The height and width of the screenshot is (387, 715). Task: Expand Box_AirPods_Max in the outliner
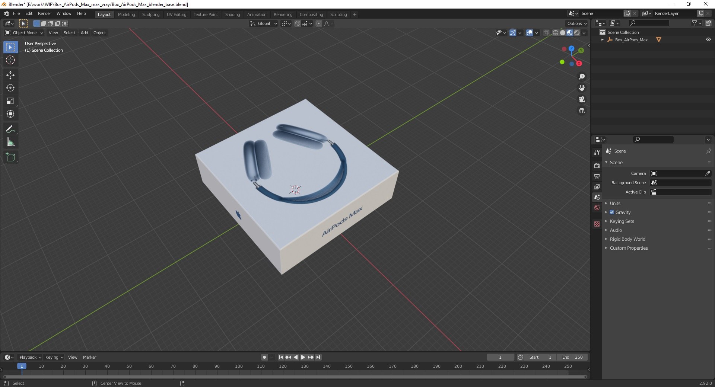coord(602,39)
